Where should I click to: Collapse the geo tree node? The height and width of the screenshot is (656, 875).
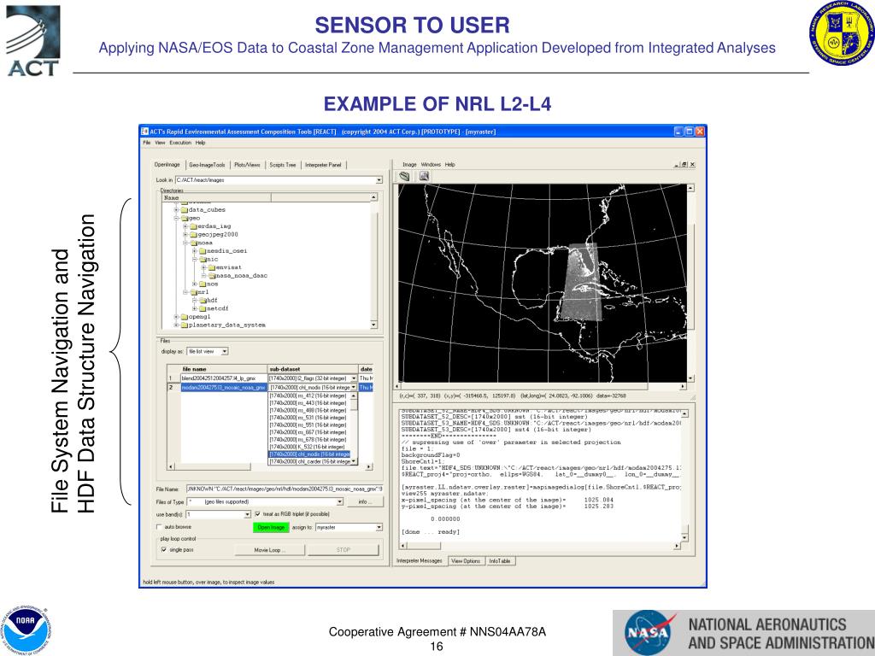pyautogui.click(x=176, y=218)
